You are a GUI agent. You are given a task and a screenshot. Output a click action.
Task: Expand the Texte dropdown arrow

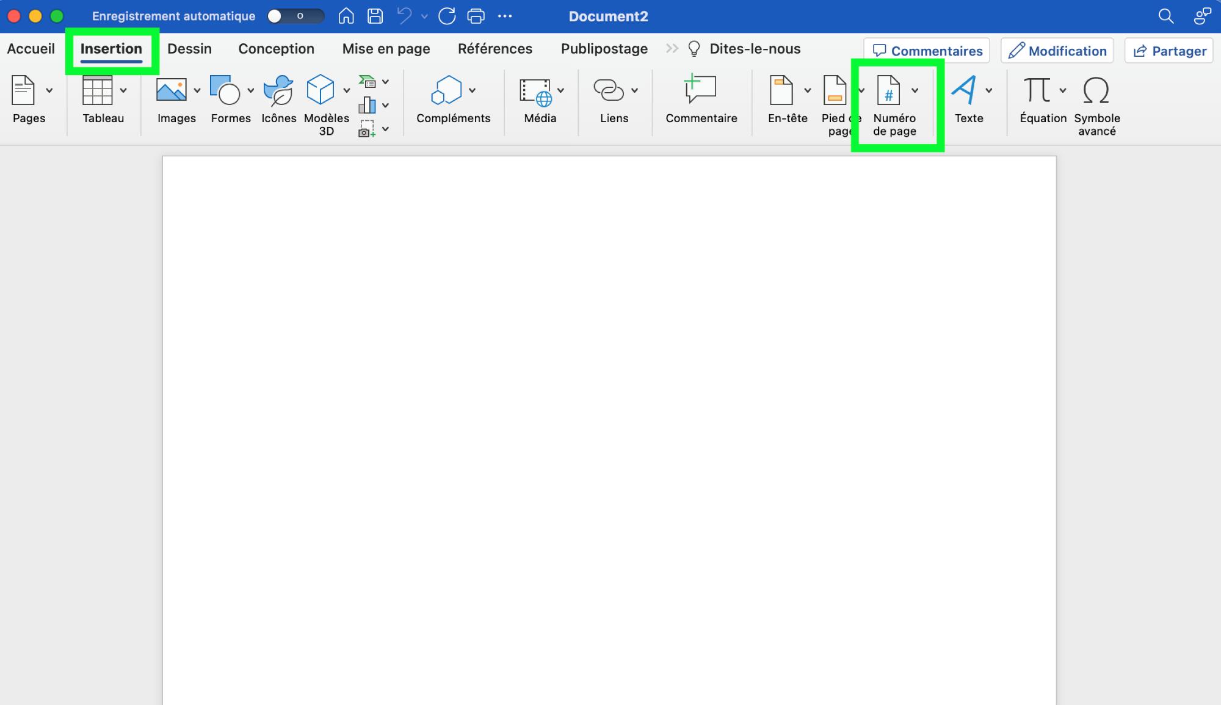pos(989,90)
